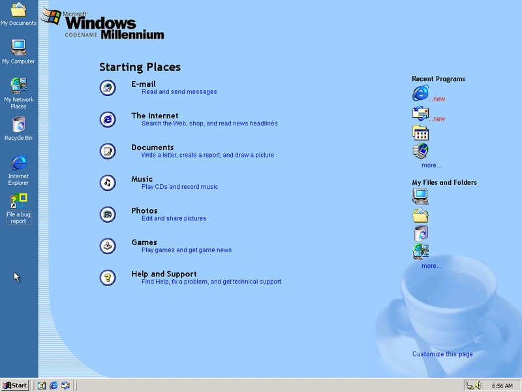Open the Recycle Bin on the desktop
The width and height of the screenshot is (522, 392).
coord(18,123)
